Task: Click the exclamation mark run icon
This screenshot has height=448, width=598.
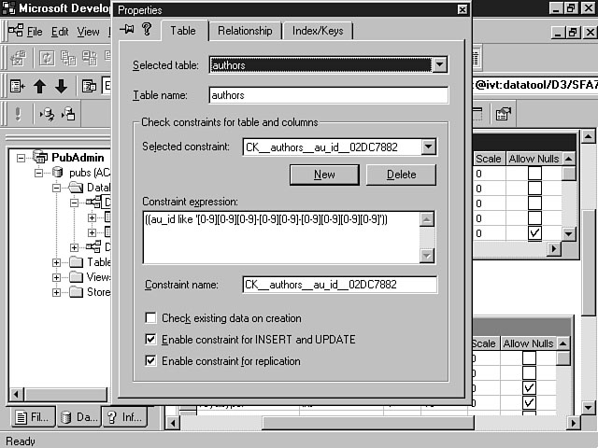Action: point(18,115)
